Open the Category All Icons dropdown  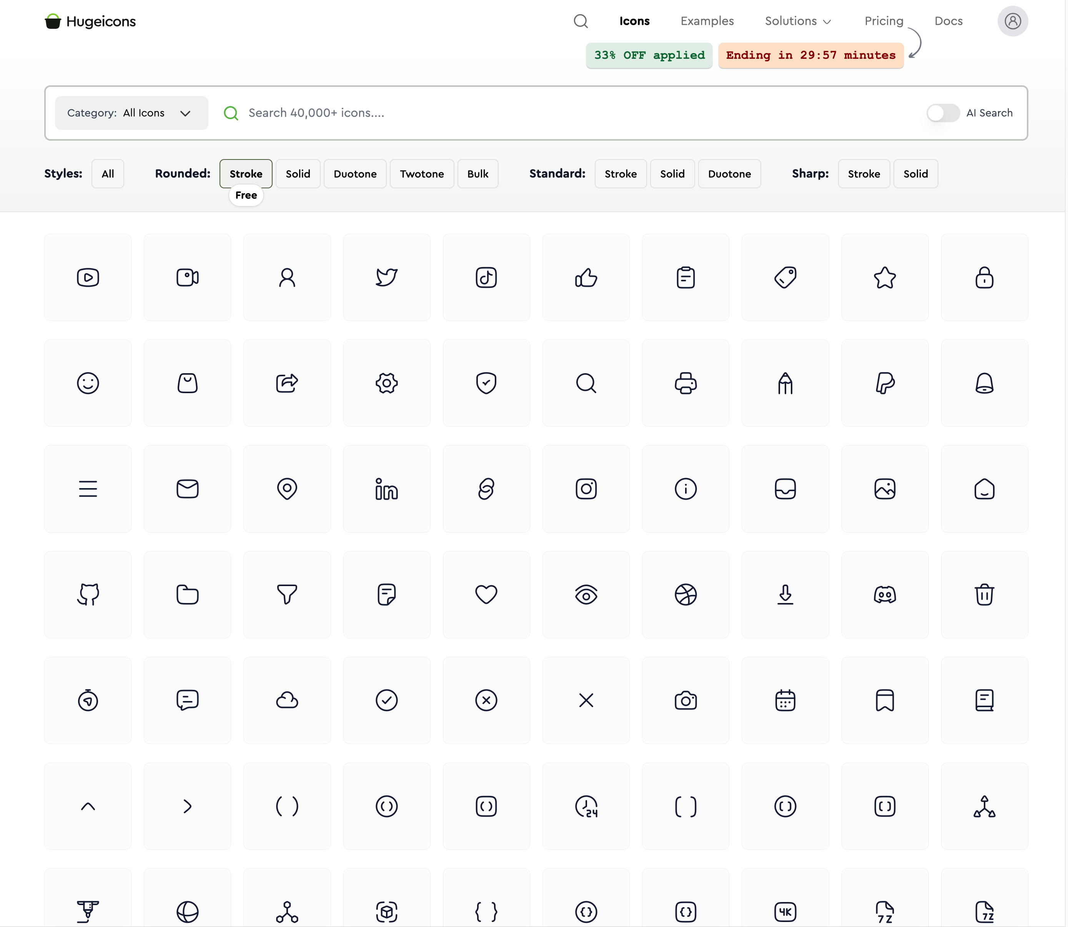coord(131,113)
